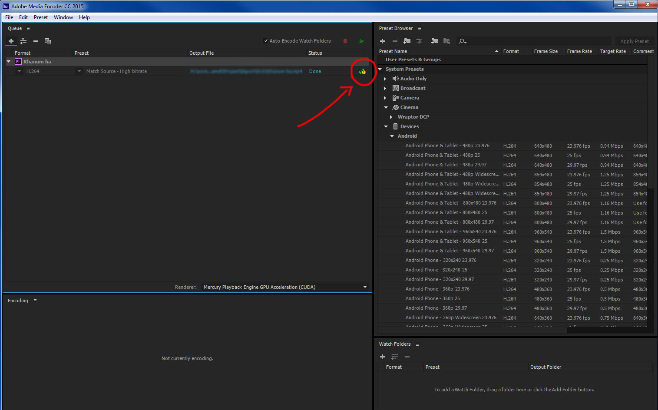Click the warning status icon next to Done
The image size is (658, 410).
[x=362, y=71]
